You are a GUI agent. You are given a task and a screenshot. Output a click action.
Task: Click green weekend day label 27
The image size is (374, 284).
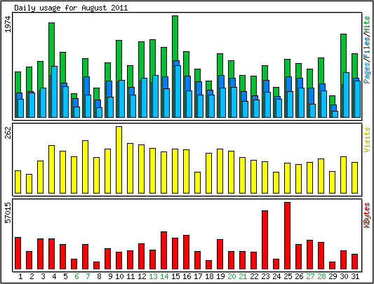(310, 276)
